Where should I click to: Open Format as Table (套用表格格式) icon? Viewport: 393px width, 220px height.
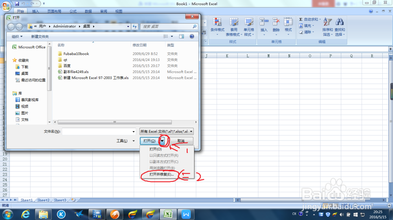[x=233, y=22]
